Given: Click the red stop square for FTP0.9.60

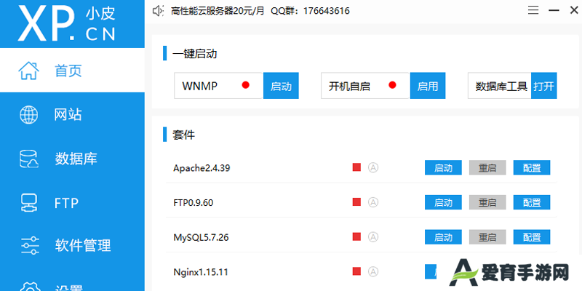Looking at the screenshot, I should (x=356, y=202).
